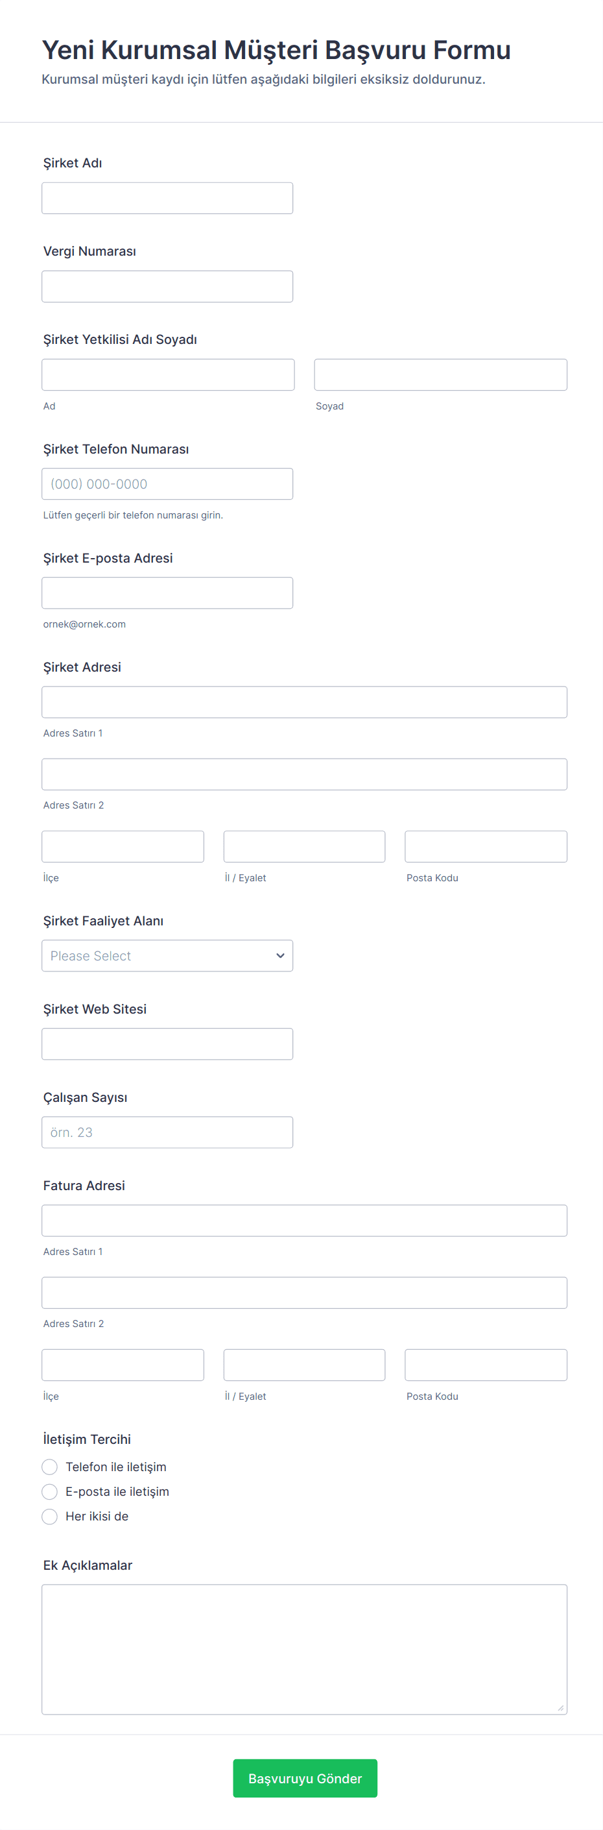Click Şirket Adresi's Posta Kodu field
The width and height of the screenshot is (603, 1830).
coord(486,846)
